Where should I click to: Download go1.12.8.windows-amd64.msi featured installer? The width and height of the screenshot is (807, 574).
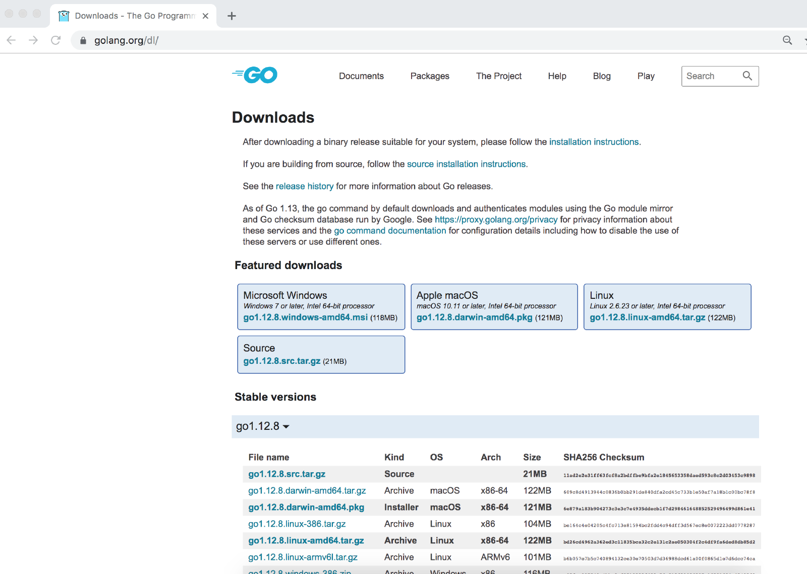pos(305,317)
